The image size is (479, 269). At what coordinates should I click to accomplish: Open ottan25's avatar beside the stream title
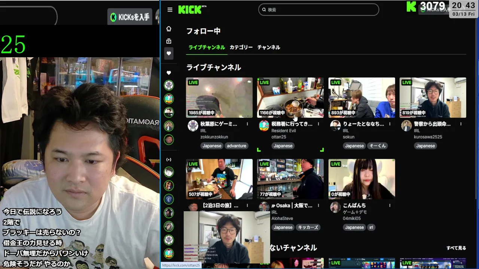(264, 126)
